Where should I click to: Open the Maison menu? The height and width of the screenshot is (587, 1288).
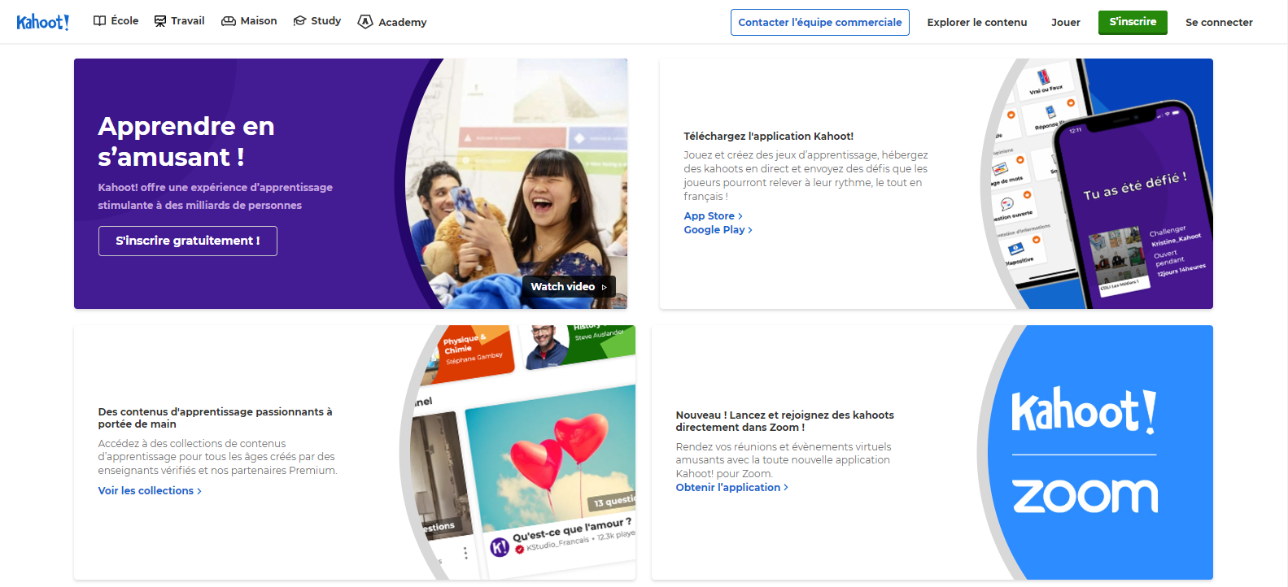pos(249,21)
